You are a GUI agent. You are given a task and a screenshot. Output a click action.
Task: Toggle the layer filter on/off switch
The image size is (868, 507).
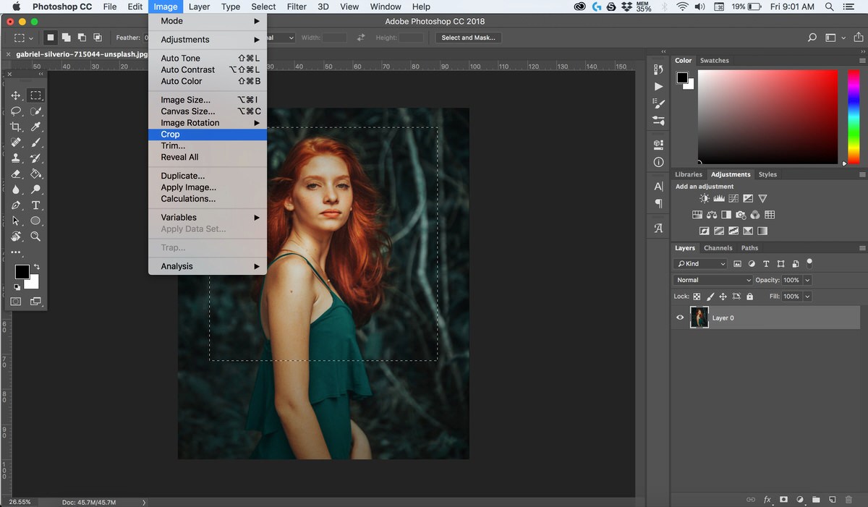(x=809, y=263)
